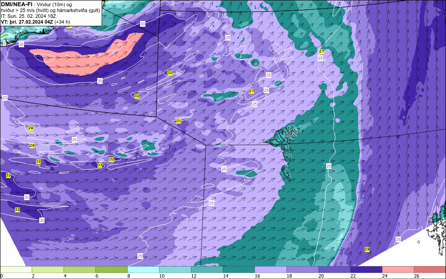Click the 'VT: þri. 27.02.2024 04Z' valid time
Screen dimensions: 446x279
click(x=27, y=22)
